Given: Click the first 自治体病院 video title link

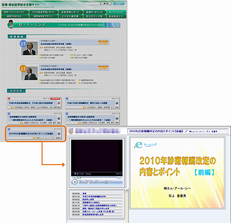Looking at the screenshot, I should pyautogui.click(x=56, y=44).
